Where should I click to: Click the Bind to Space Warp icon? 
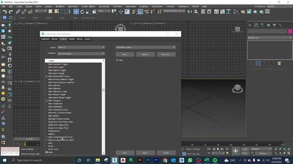click(30, 12)
